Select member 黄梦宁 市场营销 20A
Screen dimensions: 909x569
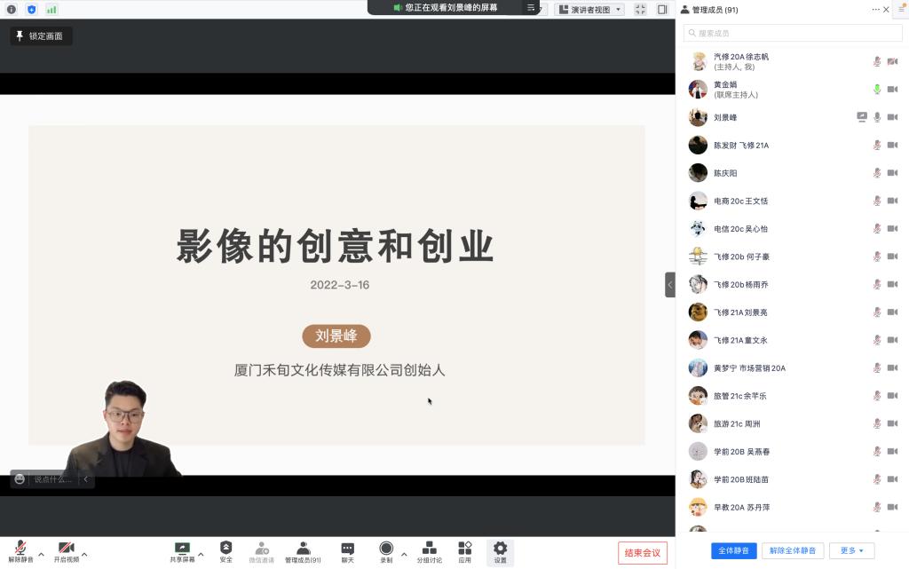pyautogui.click(x=793, y=367)
